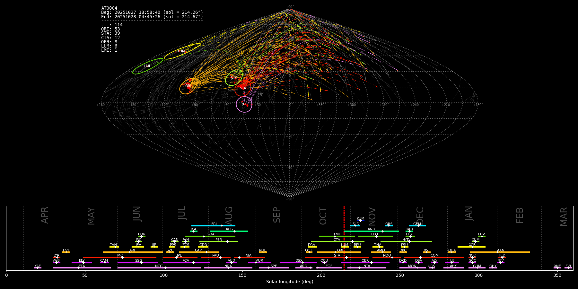Click the ORI radiant ellipse on the sky map
The height and width of the screenshot is (289, 578).
coord(188,86)
